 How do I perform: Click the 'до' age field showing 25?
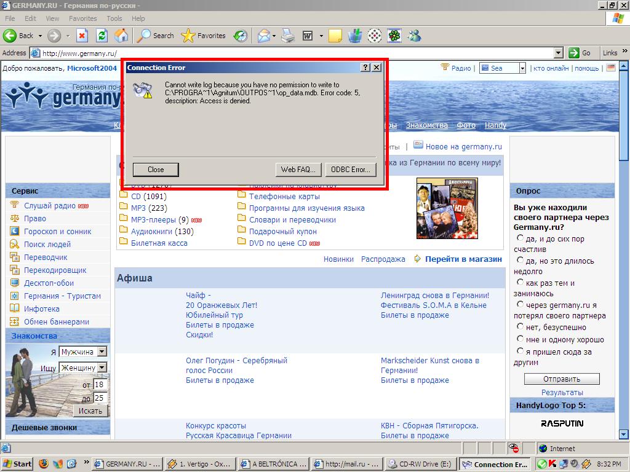pyautogui.click(x=99, y=398)
